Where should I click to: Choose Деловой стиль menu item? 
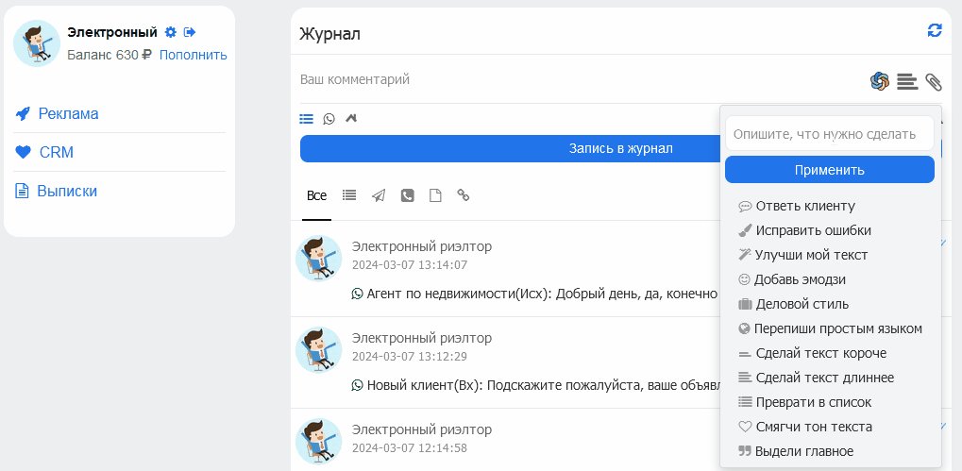coord(793,304)
